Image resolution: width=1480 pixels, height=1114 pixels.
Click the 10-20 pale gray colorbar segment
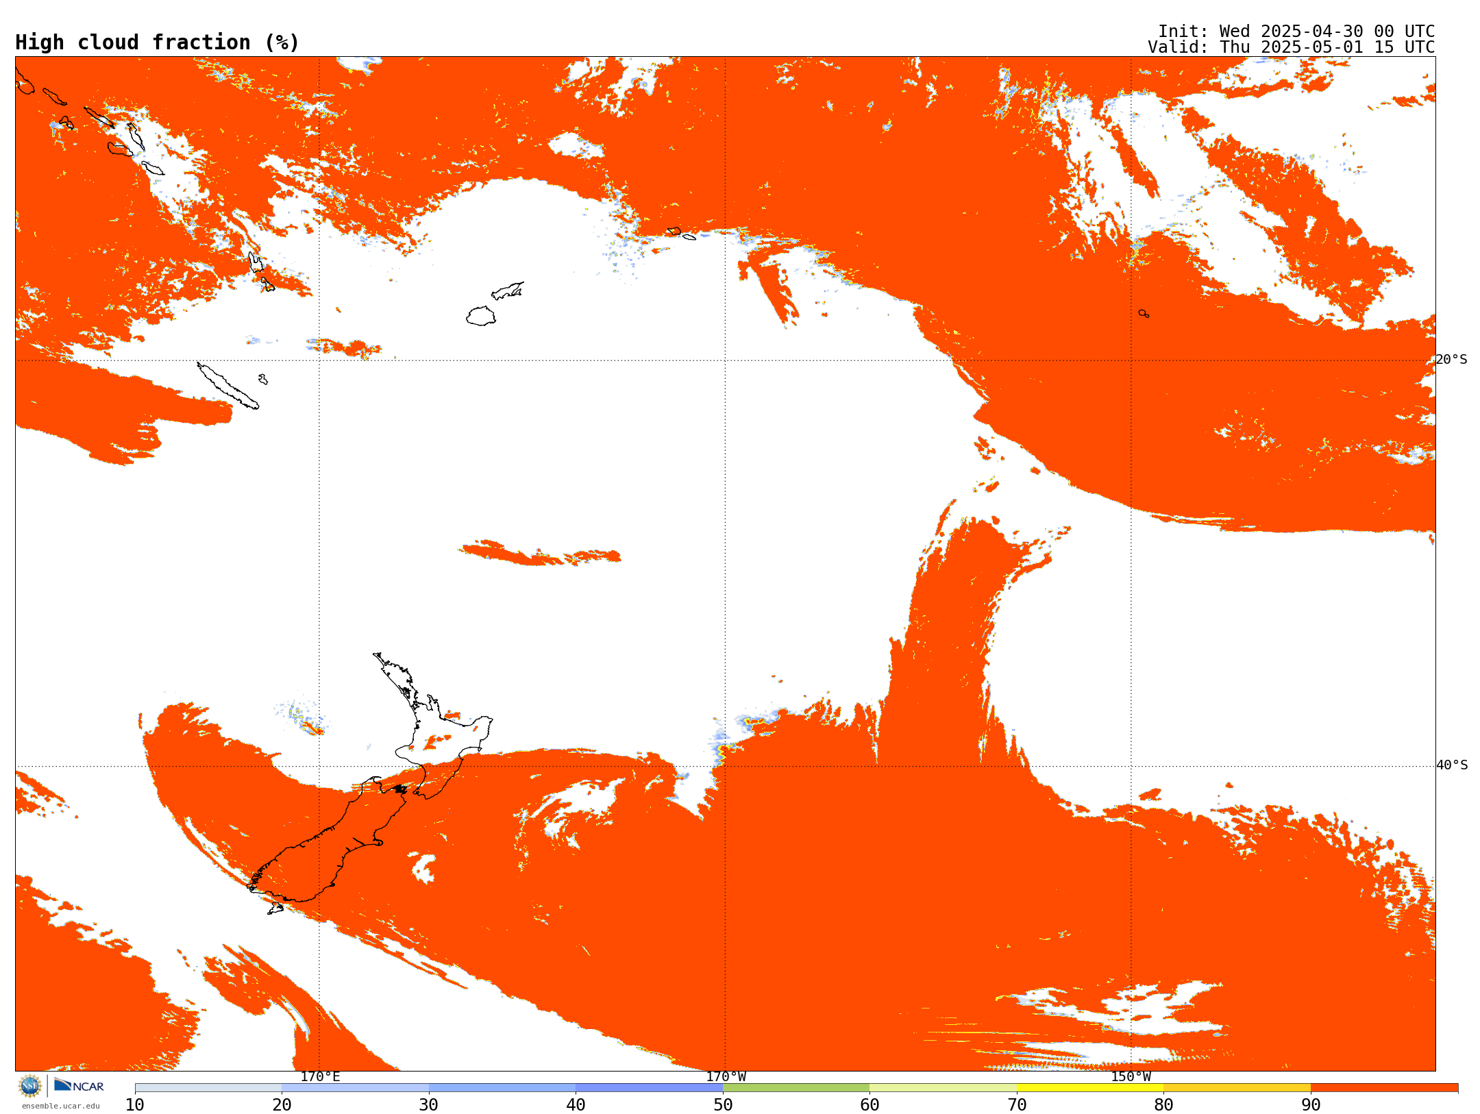[208, 1088]
